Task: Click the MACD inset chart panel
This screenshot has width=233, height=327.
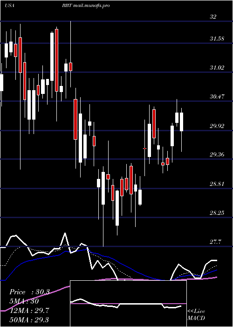Action: (x=128, y=304)
